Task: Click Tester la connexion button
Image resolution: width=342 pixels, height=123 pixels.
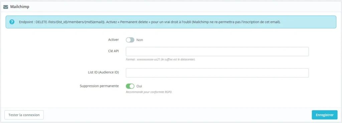Action: pos(24,115)
